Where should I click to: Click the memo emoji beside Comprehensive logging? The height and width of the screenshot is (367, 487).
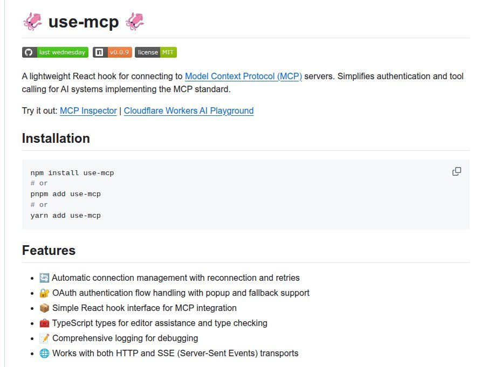44,338
